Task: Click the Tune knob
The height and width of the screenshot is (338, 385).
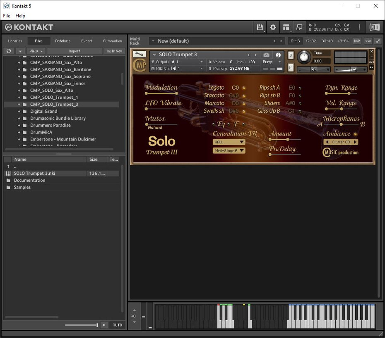Action: coord(304,57)
